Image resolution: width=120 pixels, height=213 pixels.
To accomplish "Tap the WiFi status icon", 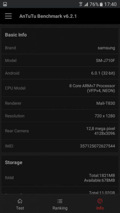I will click(81, 4).
